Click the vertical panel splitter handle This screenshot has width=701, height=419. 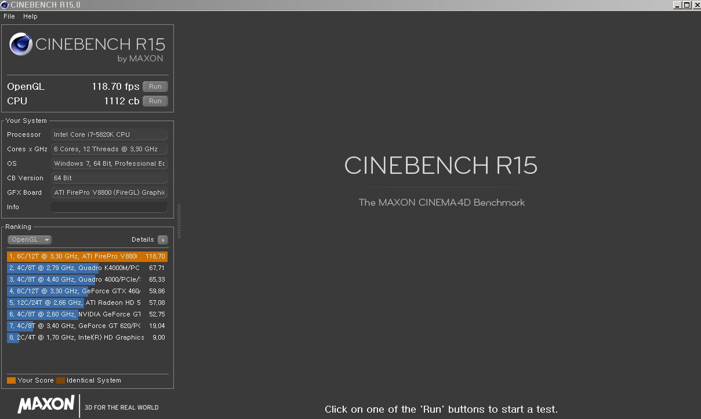179,221
